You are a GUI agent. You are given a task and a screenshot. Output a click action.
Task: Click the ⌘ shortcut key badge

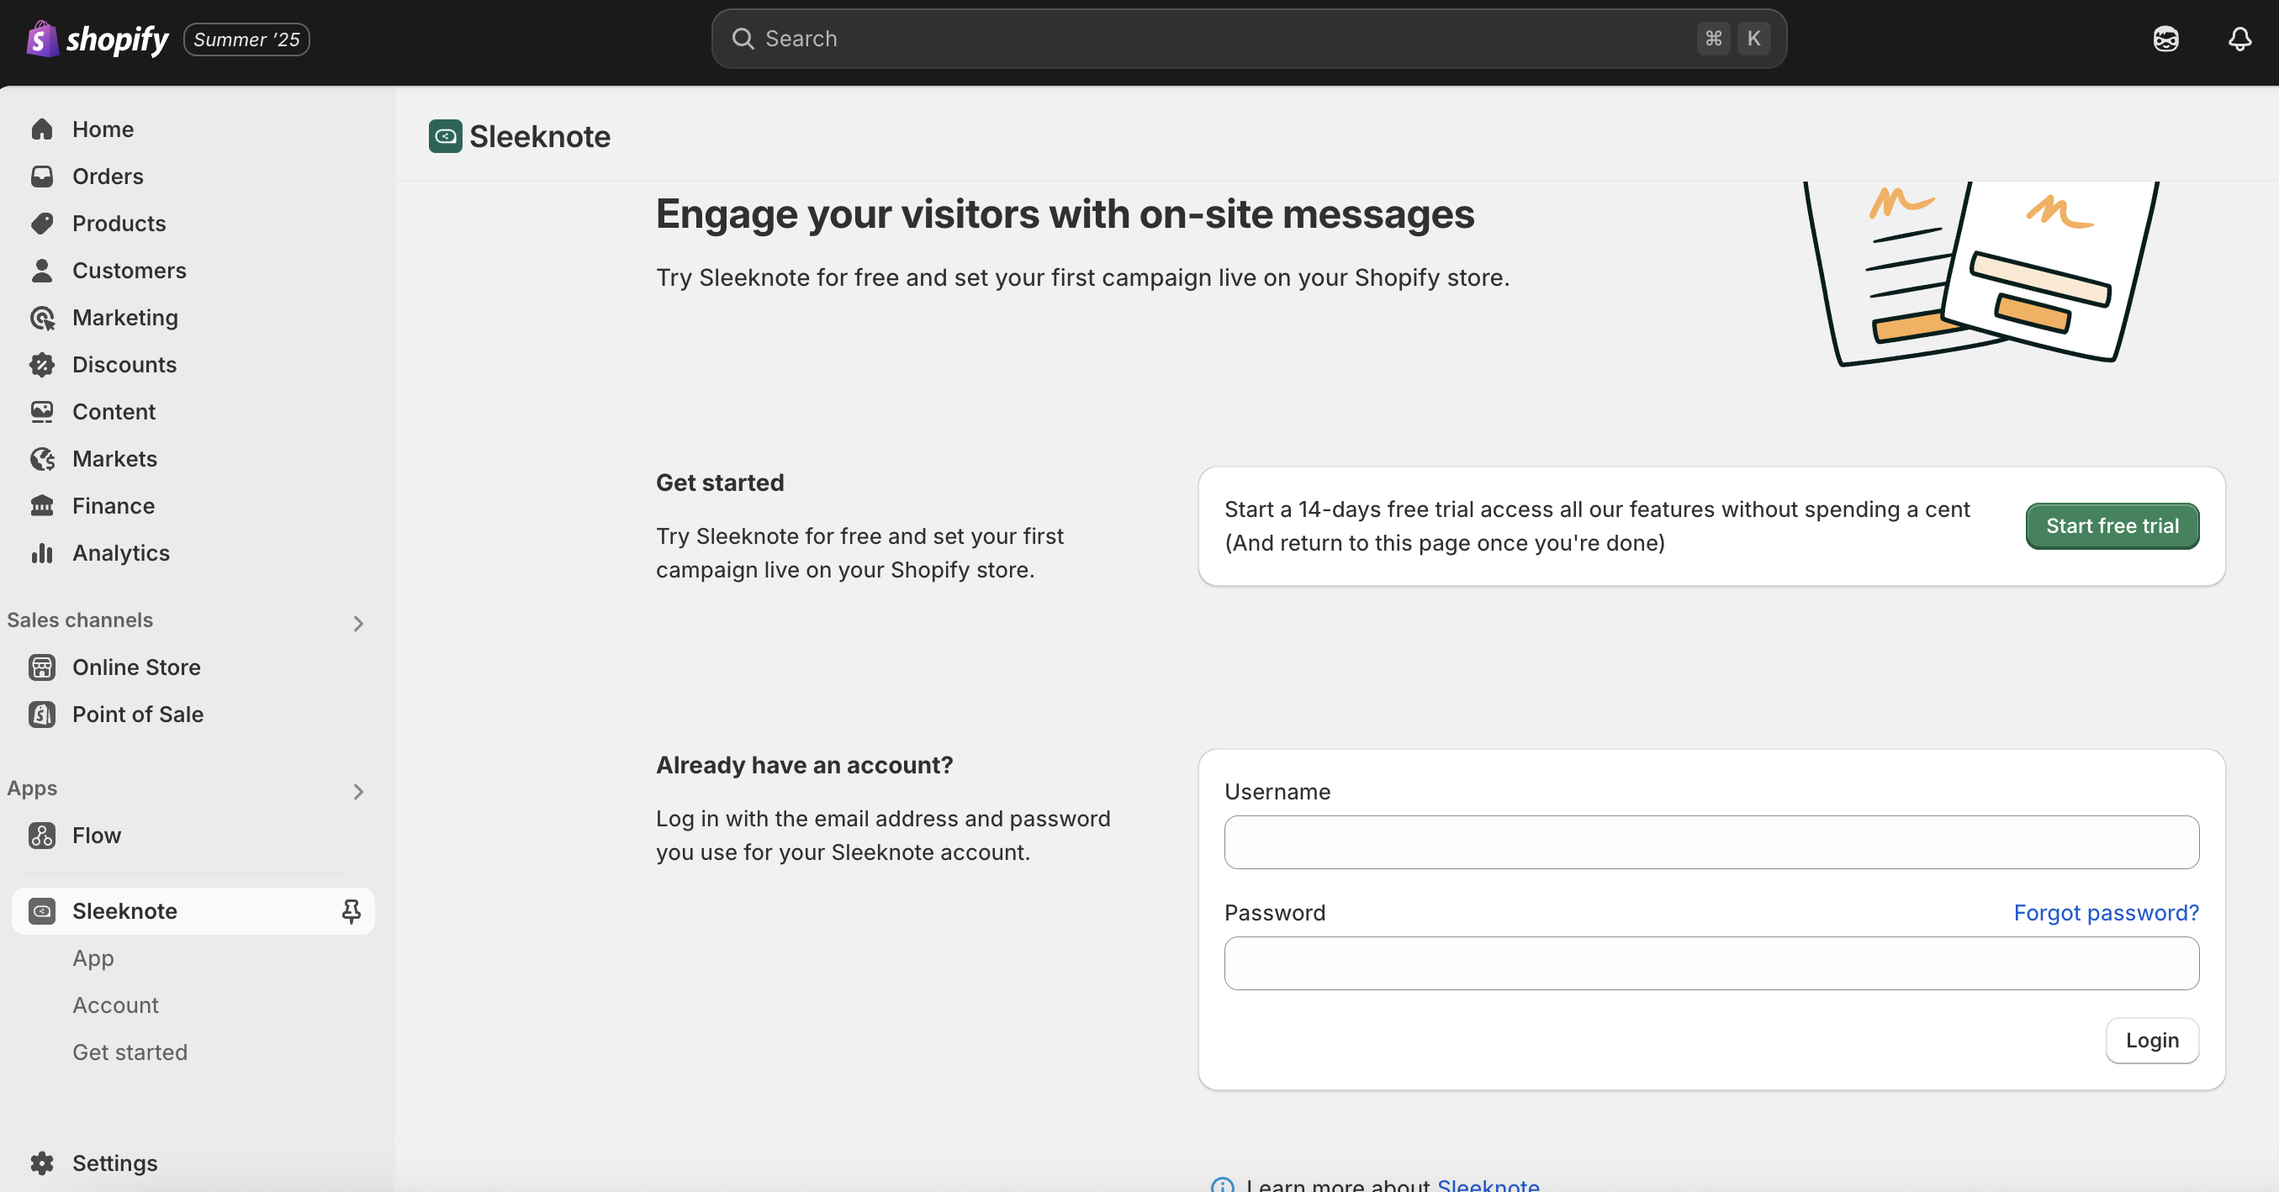[1713, 39]
